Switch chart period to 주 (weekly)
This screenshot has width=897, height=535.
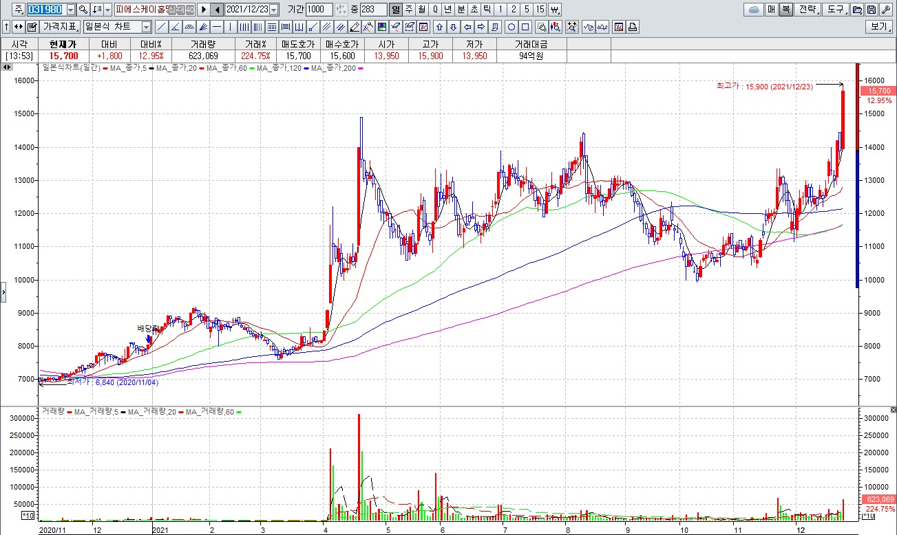pyautogui.click(x=408, y=10)
